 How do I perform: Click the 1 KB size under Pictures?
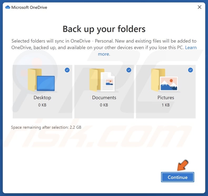[166, 105]
